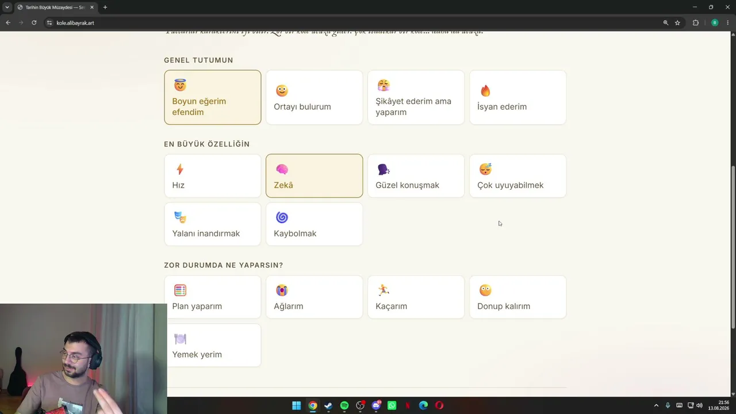Choose the "Yalanı inandırmak" card
This screenshot has width=736, height=414.
point(212,224)
